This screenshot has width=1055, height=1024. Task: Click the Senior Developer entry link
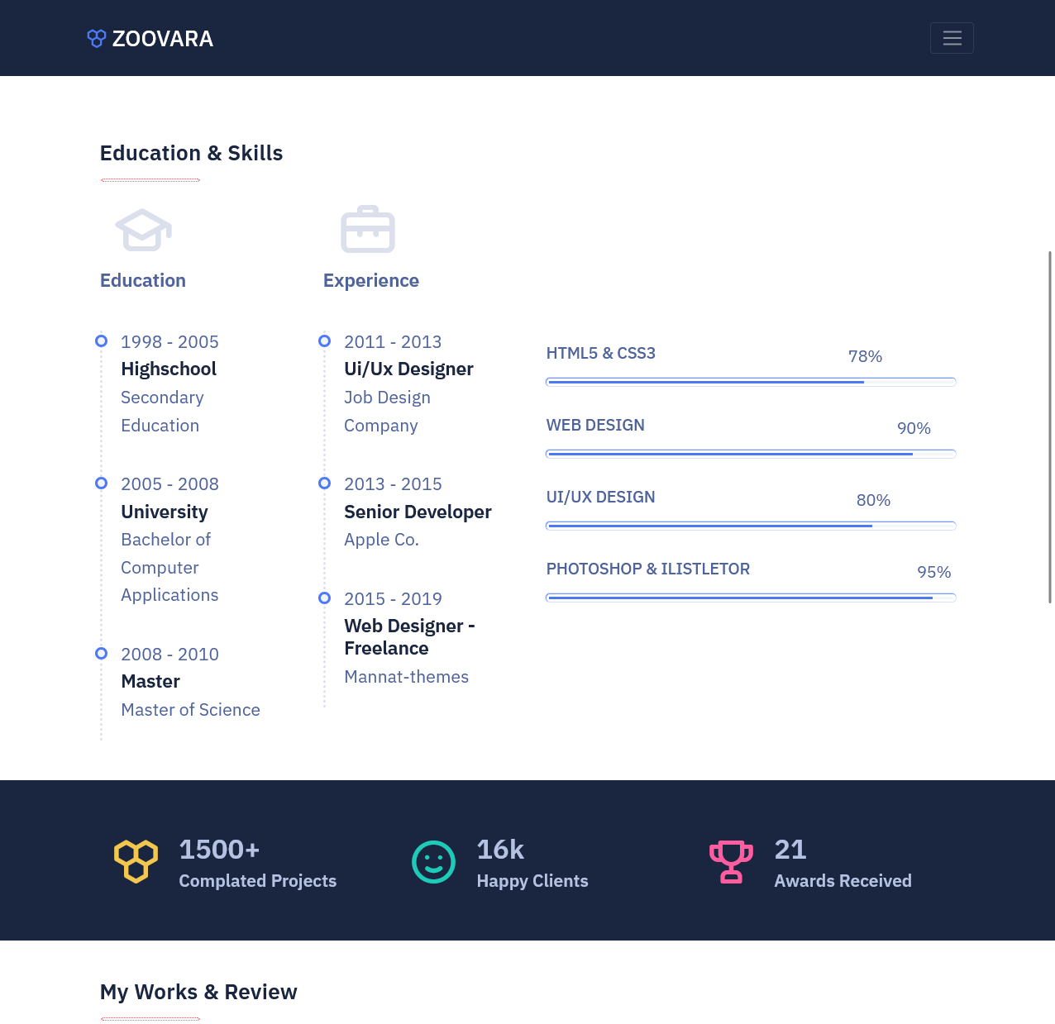(x=418, y=512)
